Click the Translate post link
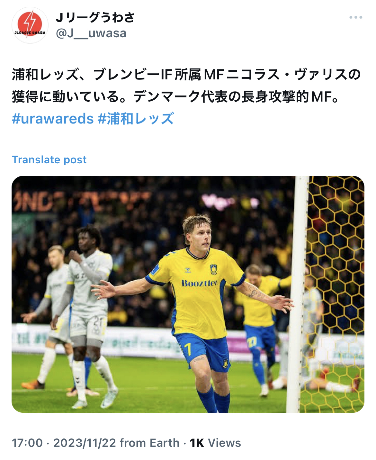 pyautogui.click(x=49, y=159)
